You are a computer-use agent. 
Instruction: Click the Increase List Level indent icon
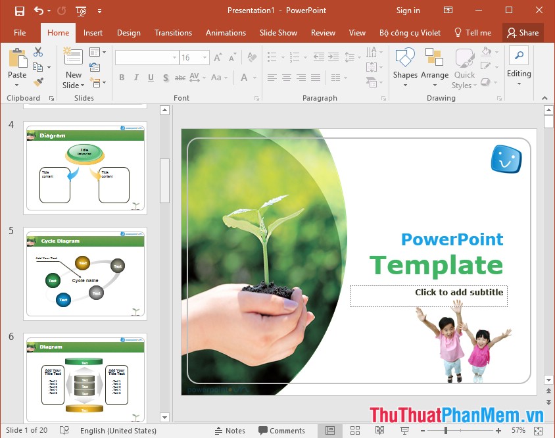point(333,57)
